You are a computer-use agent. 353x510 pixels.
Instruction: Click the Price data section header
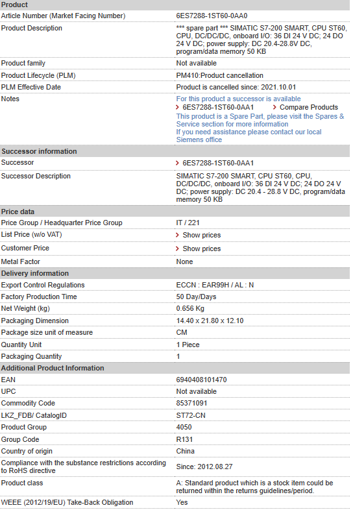tap(175, 212)
